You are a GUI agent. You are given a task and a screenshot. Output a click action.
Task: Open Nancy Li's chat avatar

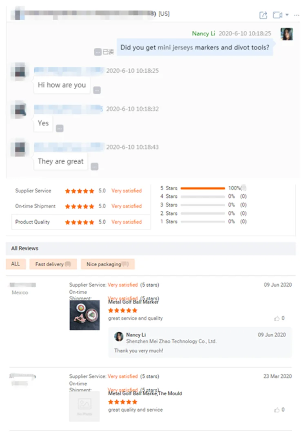[x=286, y=34]
